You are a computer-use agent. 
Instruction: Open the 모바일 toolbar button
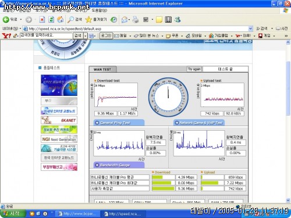(194, 35)
